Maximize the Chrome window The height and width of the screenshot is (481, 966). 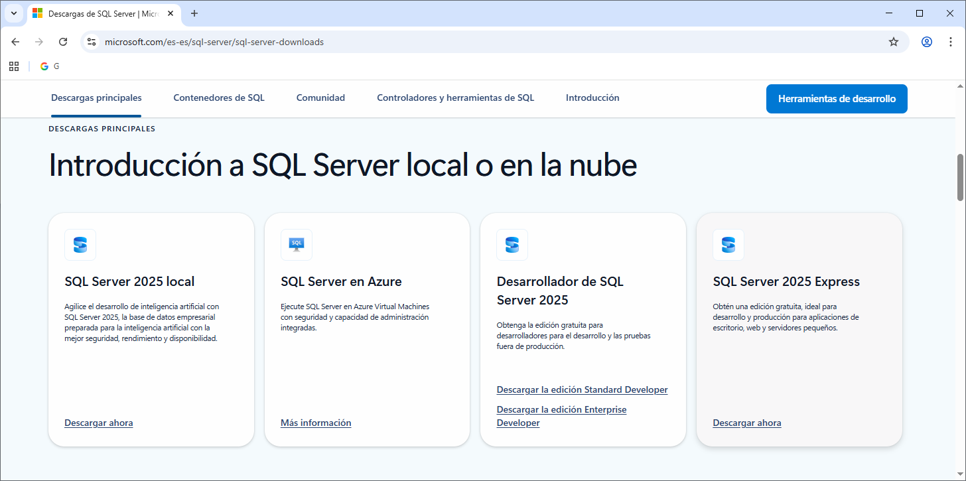(920, 13)
